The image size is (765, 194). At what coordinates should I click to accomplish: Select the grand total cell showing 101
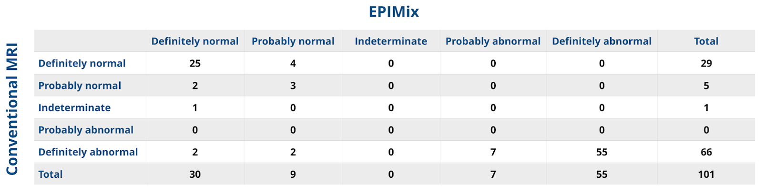(706, 174)
